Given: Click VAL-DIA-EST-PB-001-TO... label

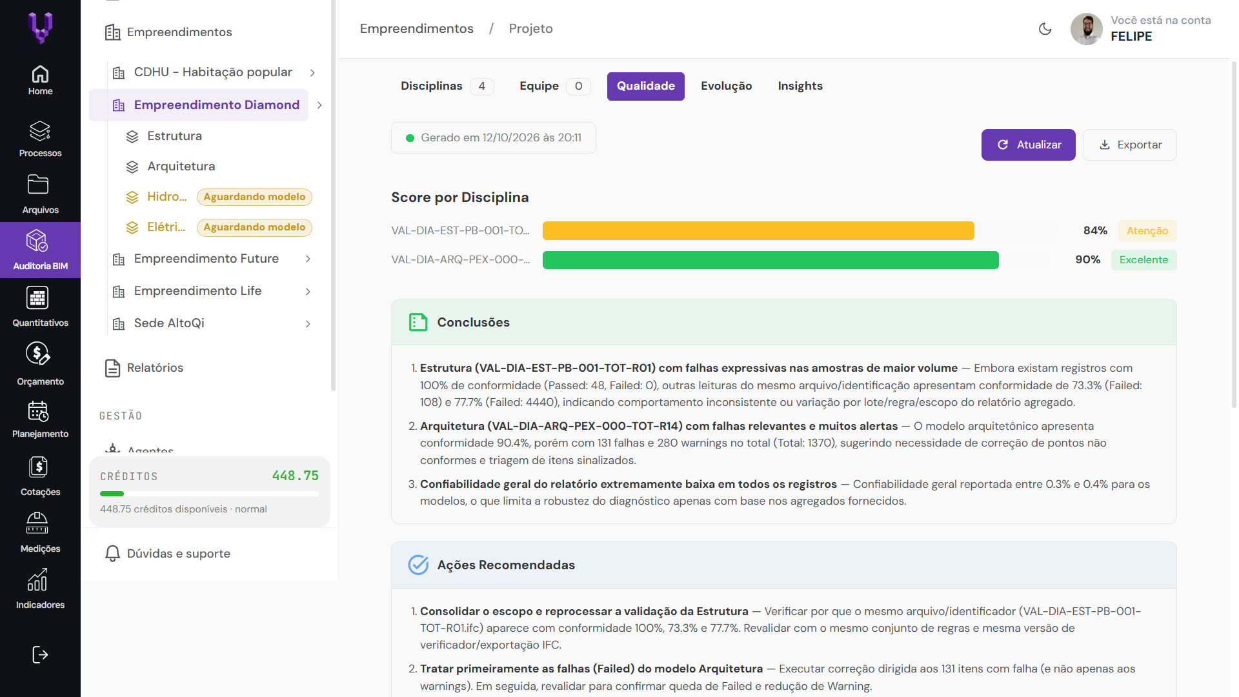Looking at the screenshot, I should pyautogui.click(x=460, y=230).
